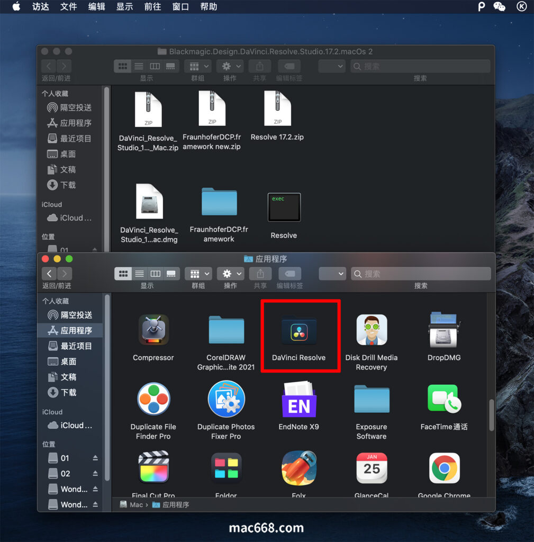Screen dimensions: 534x542
Task: Open FraunhoferDCP.framework folder in back window
Action: click(x=219, y=202)
